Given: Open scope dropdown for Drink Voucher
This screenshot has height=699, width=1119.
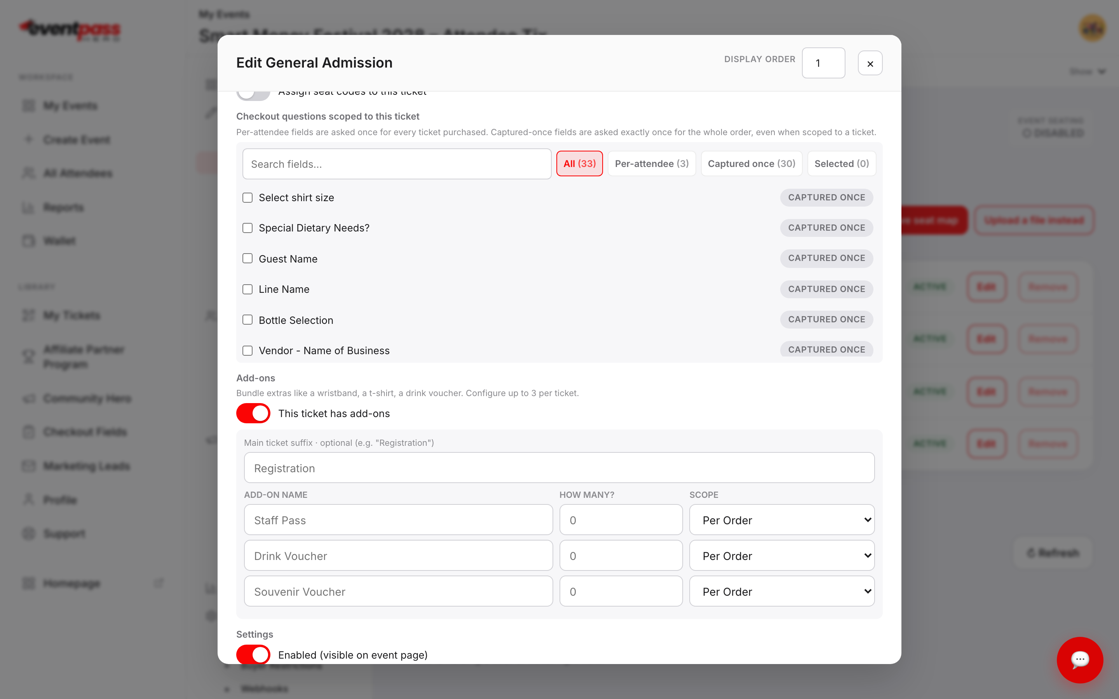Looking at the screenshot, I should click(x=781, y=556).
